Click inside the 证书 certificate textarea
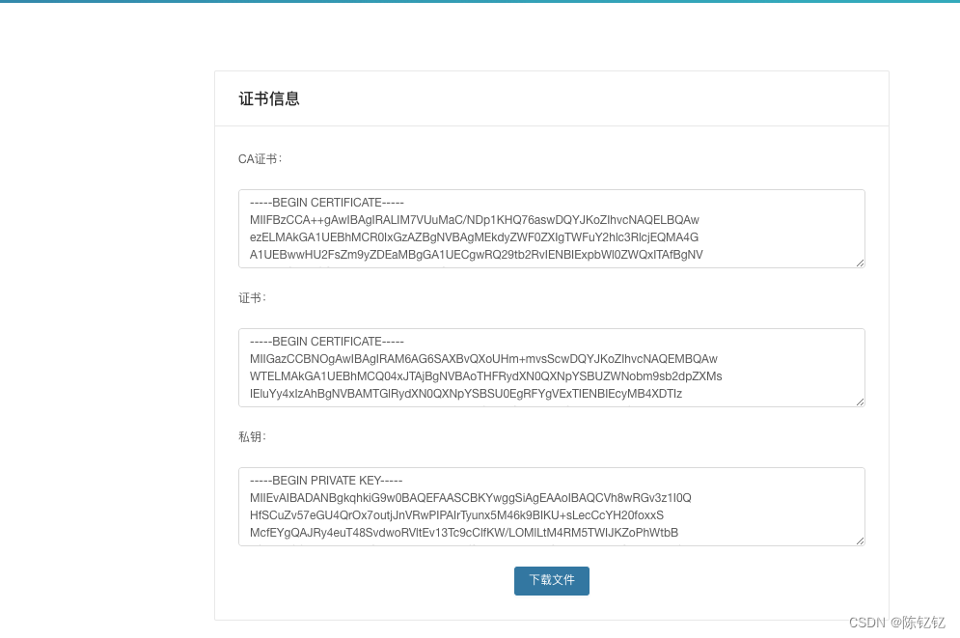The width and height of the screenshot is (960, 638). pyautogui.click(x=551, y=368)
